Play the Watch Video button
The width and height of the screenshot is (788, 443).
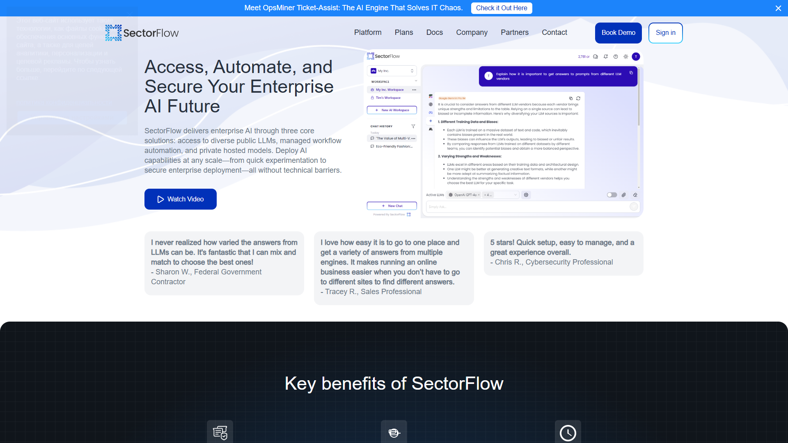pyautogui.click(x=181, y=199)
